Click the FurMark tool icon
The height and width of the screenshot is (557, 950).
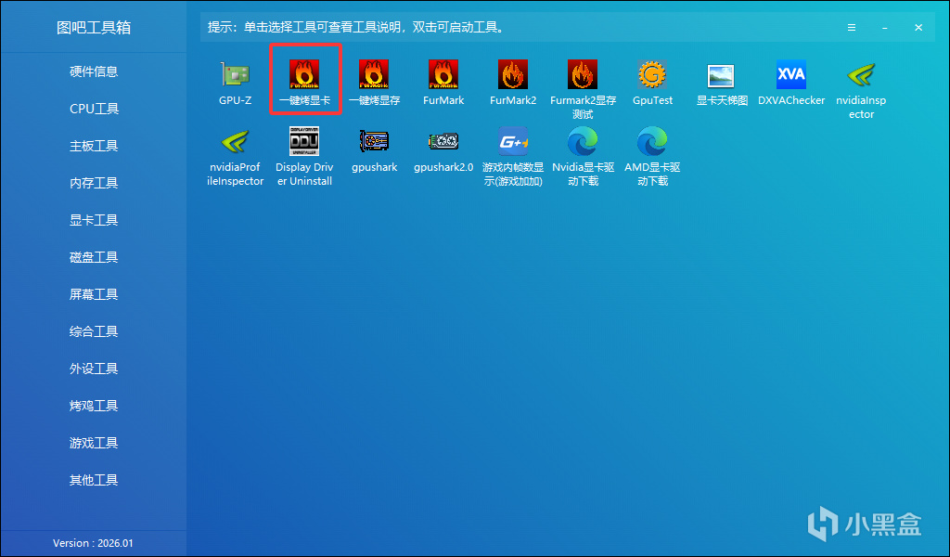click(x=443, y=75)
